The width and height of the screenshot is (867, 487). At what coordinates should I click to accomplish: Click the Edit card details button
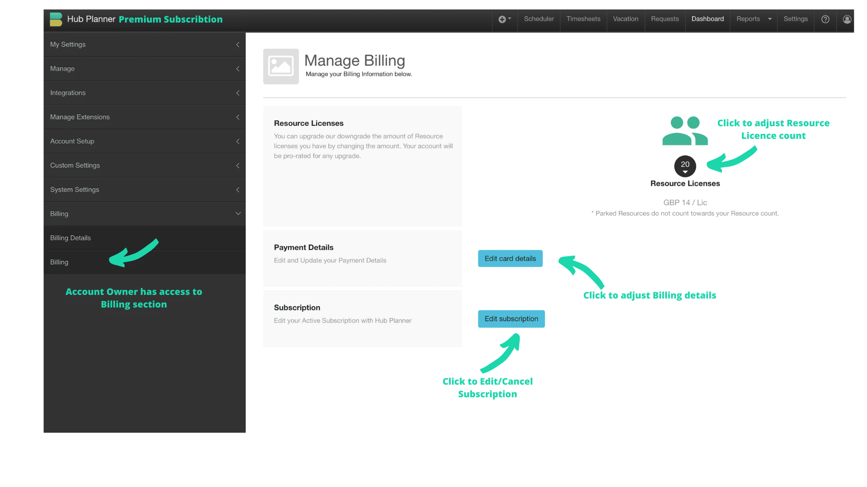point(510,258)
